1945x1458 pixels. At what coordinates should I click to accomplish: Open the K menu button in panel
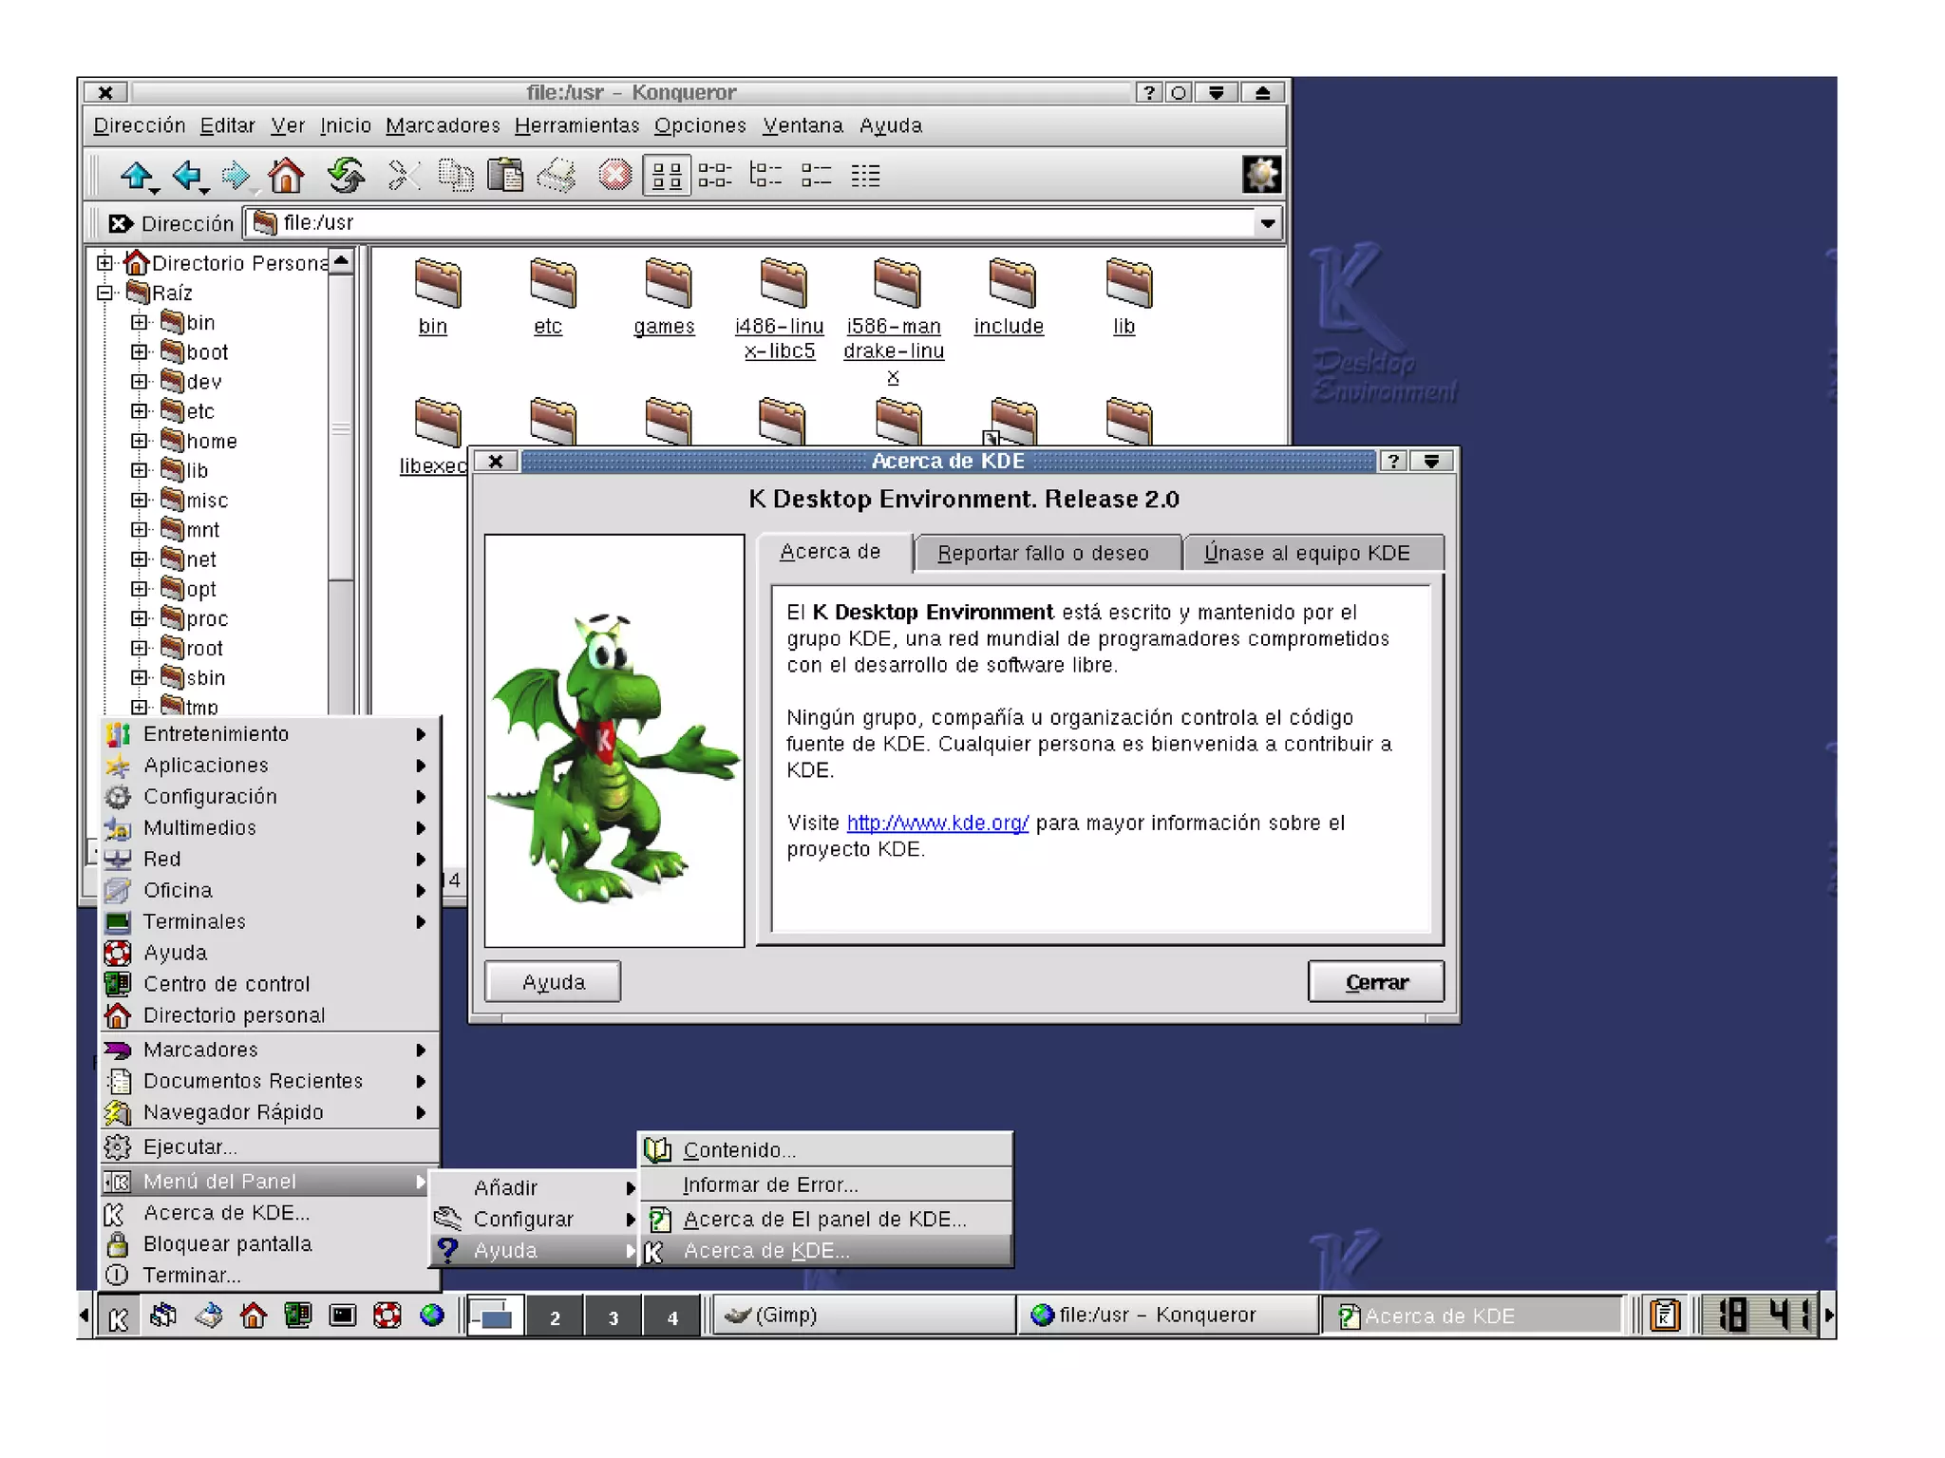click(119, 1316)
